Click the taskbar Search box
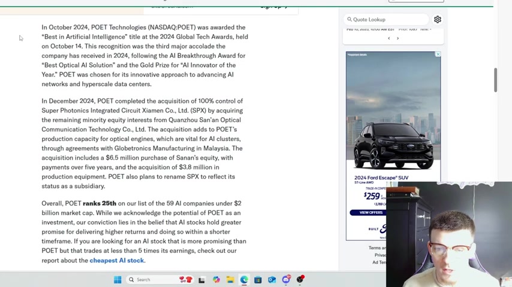 point(159,279)
